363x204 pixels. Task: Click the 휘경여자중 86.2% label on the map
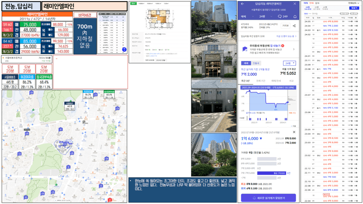(88, 94)
